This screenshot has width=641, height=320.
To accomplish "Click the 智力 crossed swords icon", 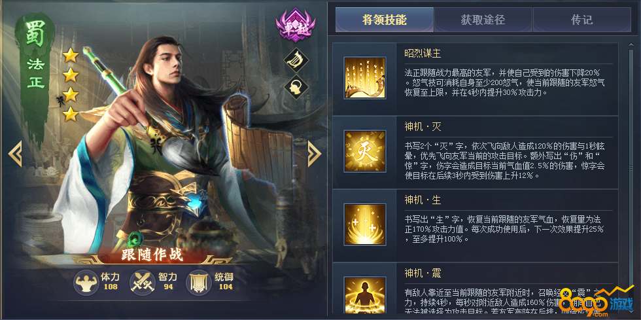I will [x=143, y=282].
